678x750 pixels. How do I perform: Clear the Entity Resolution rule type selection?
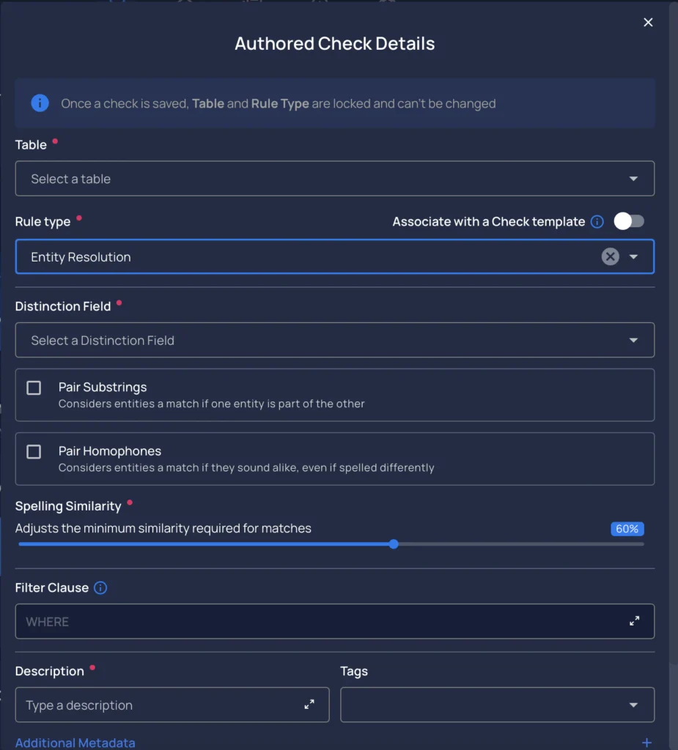pos(610,256)
